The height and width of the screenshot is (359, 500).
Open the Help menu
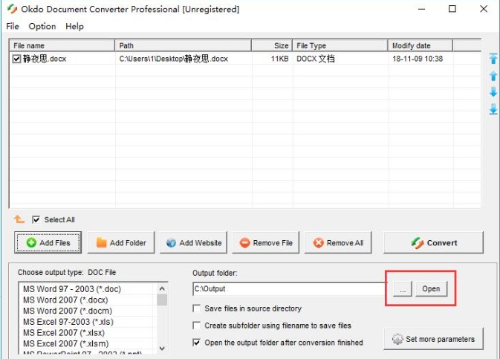click(74, 26)
